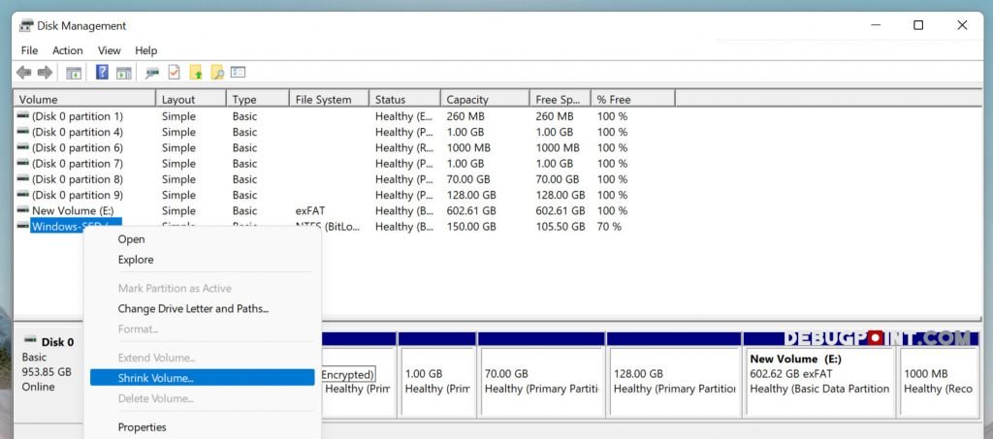Viewport: 993px width, 439px height.
Task: Click the Back arrow toolbar icon
Action: click(23, 73)
